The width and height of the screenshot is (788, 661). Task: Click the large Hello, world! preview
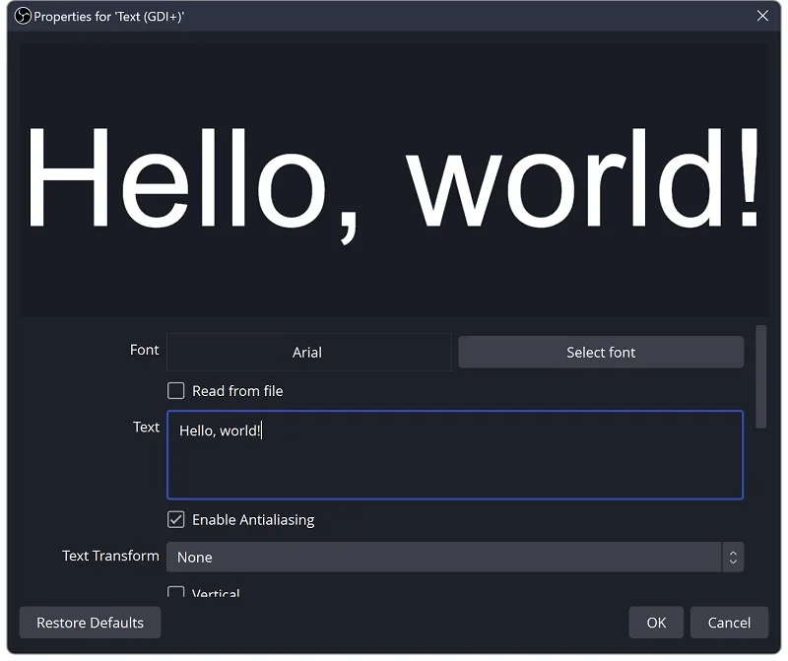coord(393,179)
